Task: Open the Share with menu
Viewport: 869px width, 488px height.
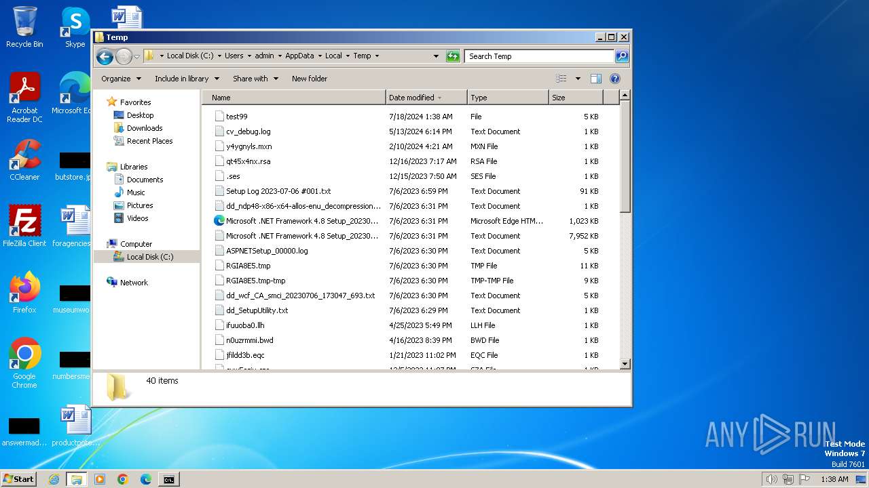Action: click(255, 79)
